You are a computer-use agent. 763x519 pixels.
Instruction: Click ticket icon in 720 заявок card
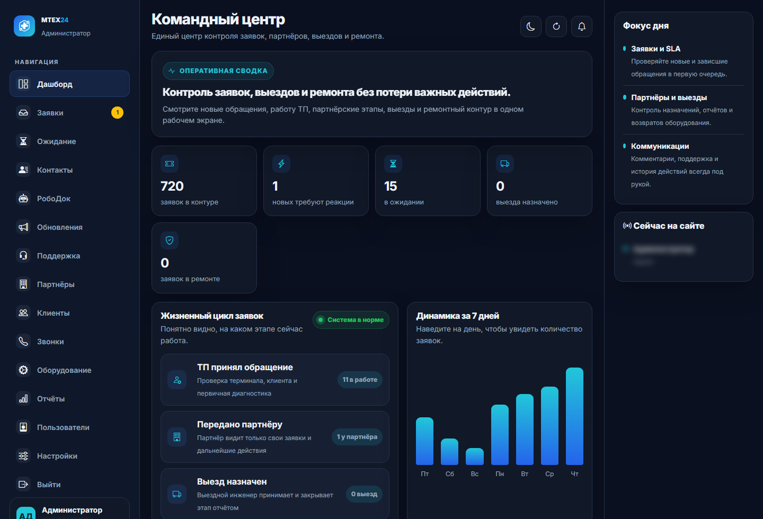pyautogui.click(x=170, y=164)
